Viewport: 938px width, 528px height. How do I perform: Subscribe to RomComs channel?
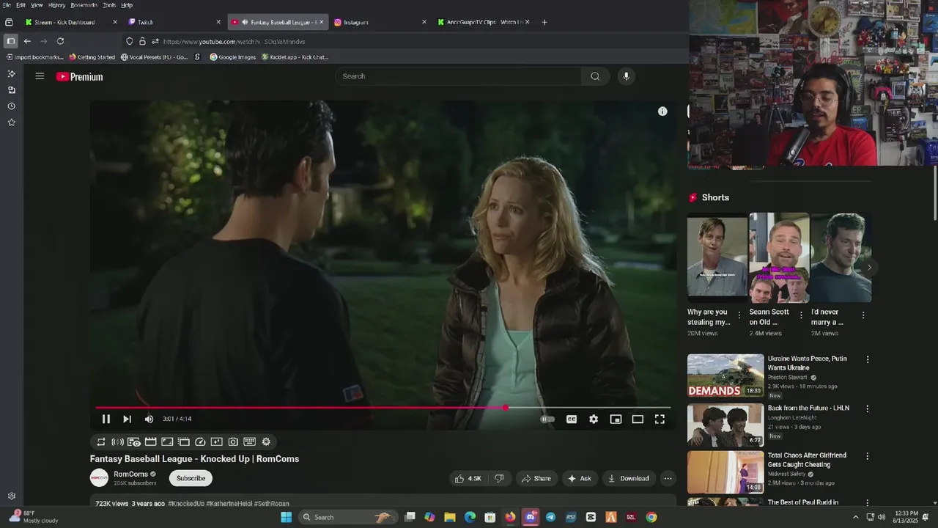tap(191, 478)
